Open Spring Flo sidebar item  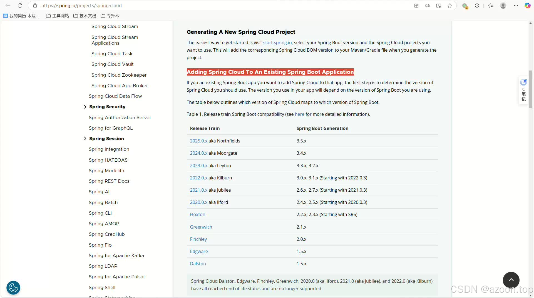(x=100, y=245)
